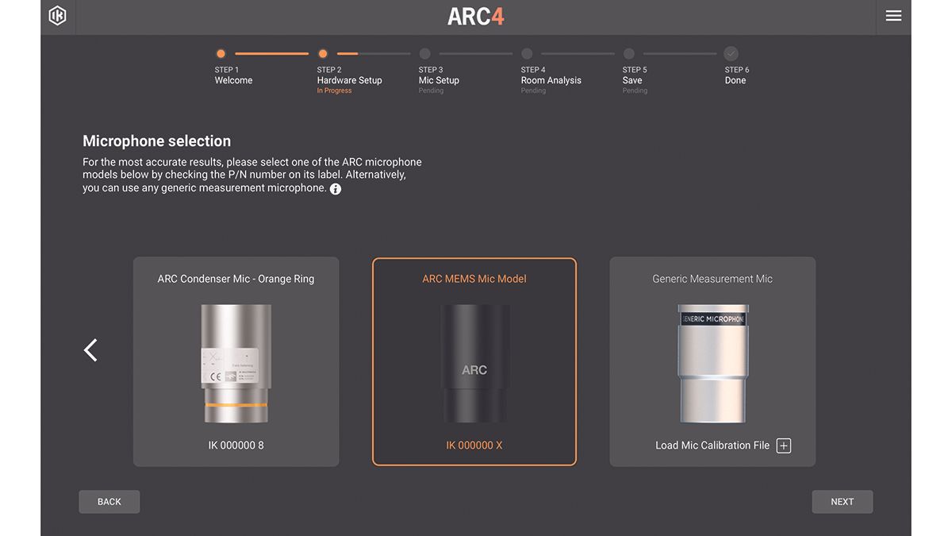The height and width of the screenshot is (536, 952).
Task: Click the orange ring condenser mic image
Action: tap(236, 364)
